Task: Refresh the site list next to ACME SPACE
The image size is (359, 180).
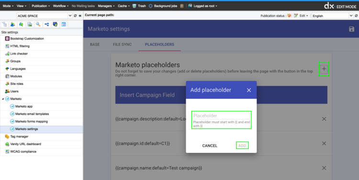Action: click(x=75, y=16)
